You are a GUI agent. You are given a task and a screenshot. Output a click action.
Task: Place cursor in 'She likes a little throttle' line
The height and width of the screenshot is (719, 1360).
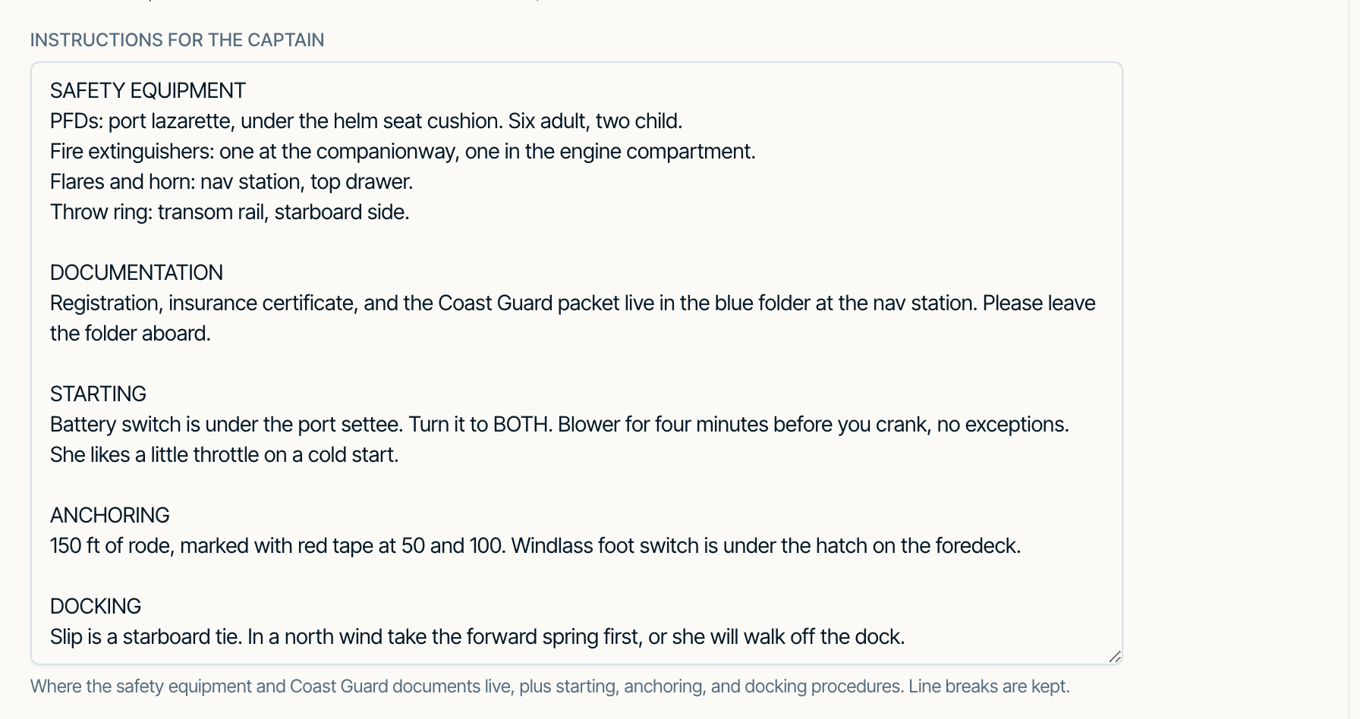pyautogui.click(x=224, y=455)
